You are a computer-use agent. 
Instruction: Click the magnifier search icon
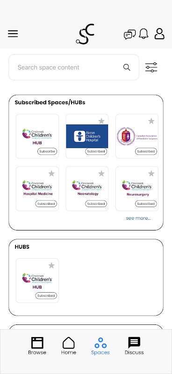pyautogui.click(x=127, y=67)
